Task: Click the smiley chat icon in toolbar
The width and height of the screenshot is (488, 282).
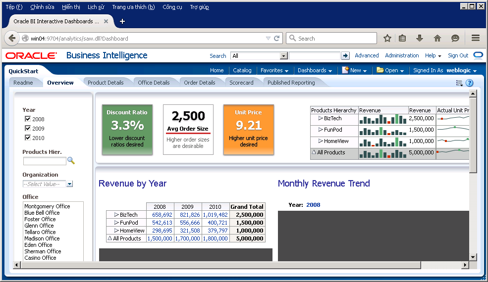Action: [455, 38]
